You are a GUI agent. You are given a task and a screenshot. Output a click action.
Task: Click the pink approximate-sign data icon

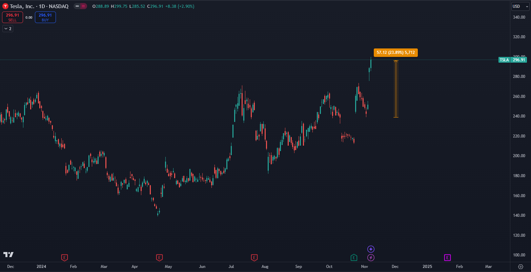83,6
